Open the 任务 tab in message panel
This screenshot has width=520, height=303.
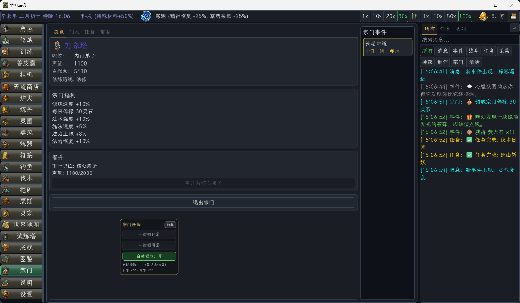pos(445,29)
